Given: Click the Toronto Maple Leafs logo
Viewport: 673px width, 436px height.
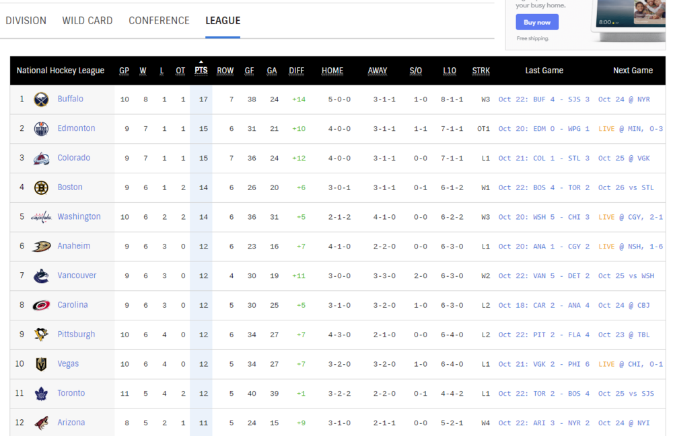Looking at the screenshot, I should [x=41, y=394].
